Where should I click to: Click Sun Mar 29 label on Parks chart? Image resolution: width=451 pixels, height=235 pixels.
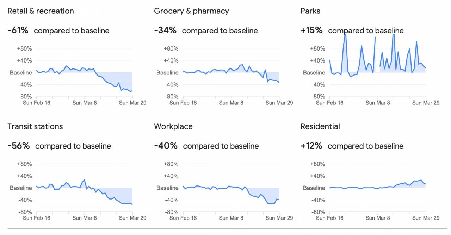[x=426, y=103]
